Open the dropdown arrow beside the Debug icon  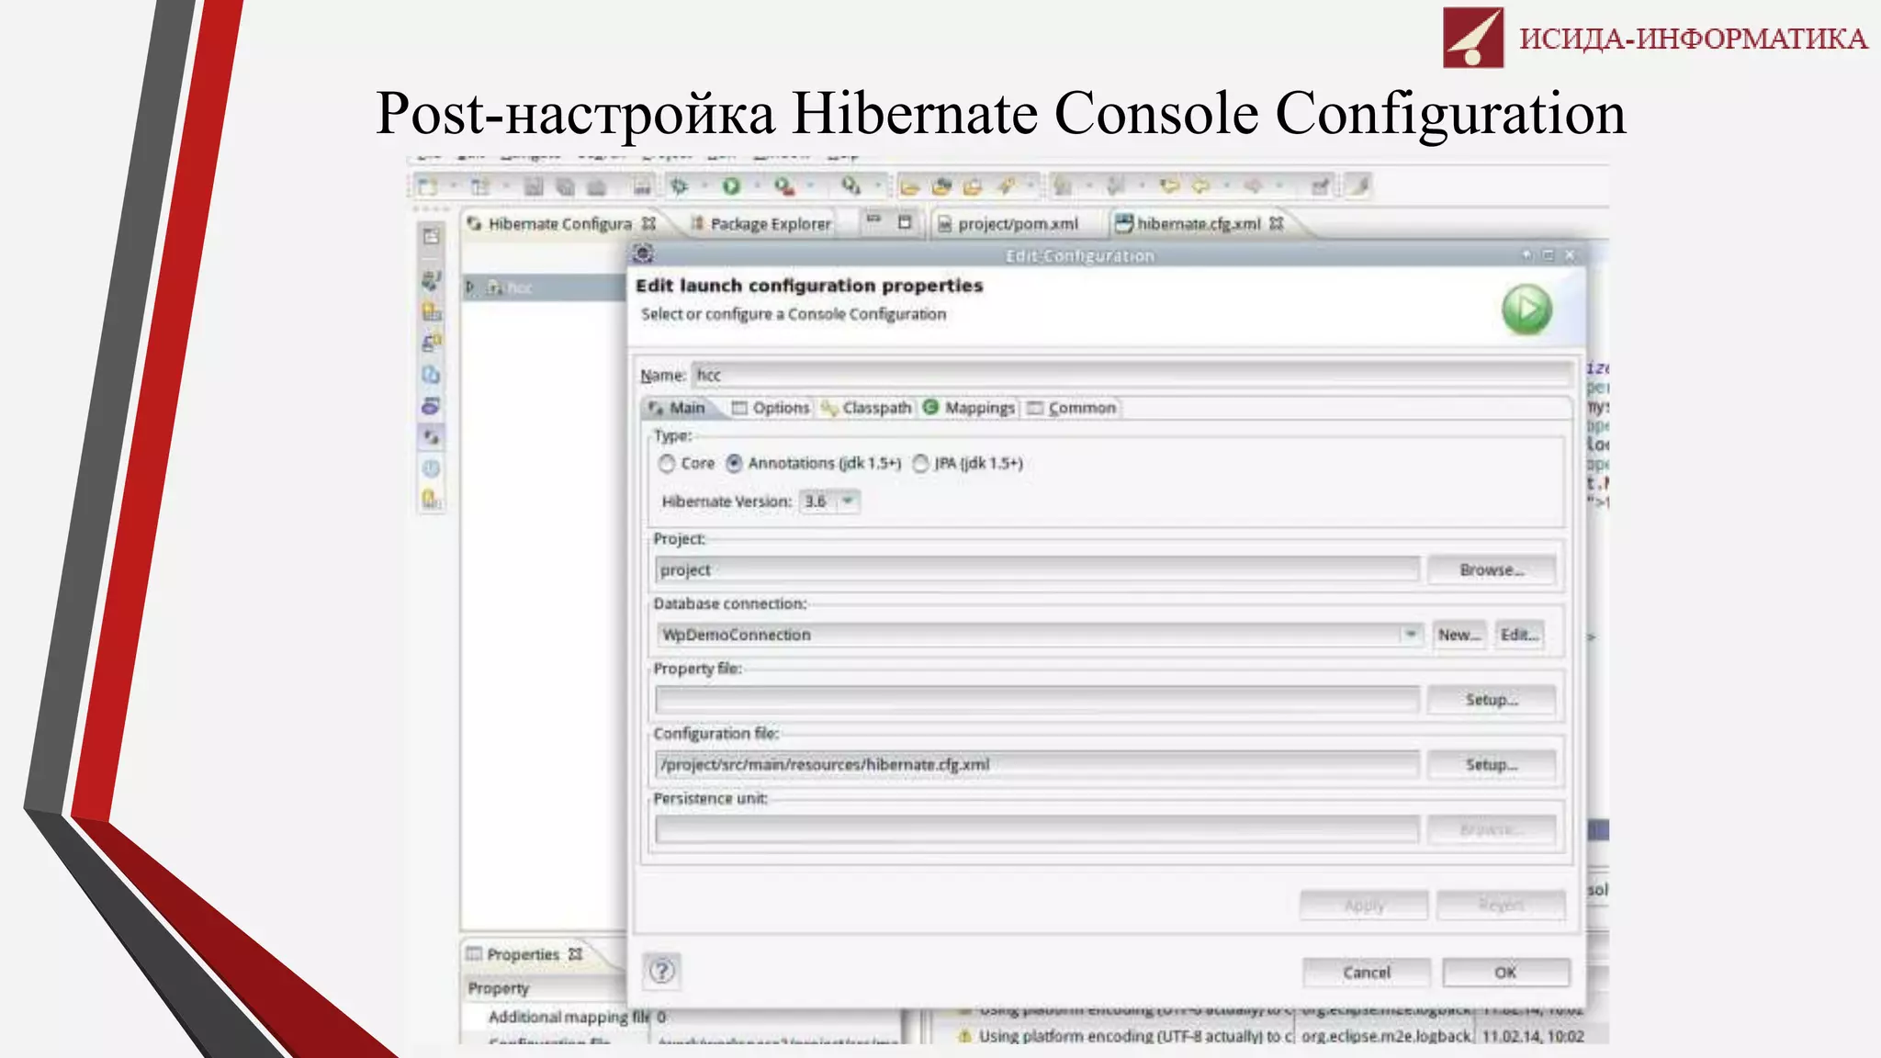(704, 186)
